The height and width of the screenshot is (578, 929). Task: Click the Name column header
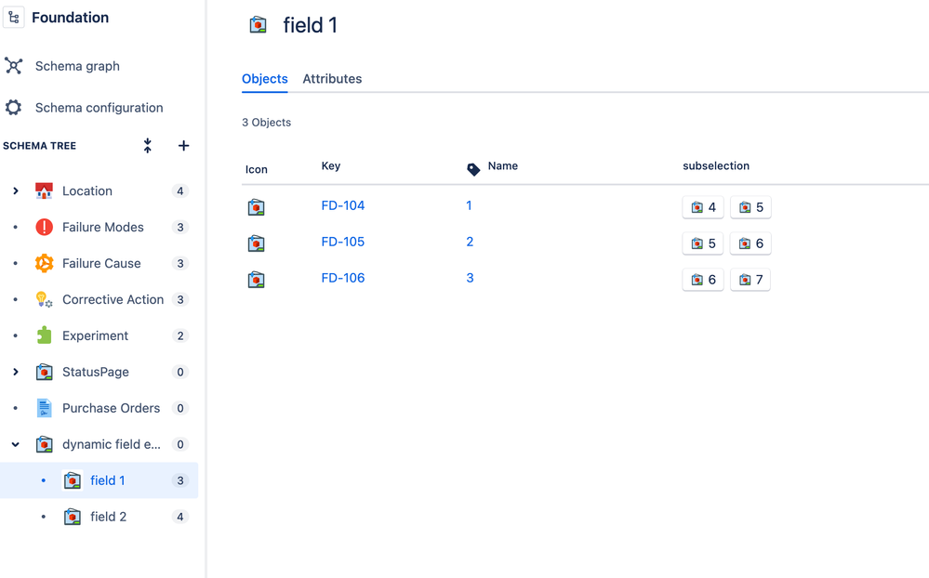(502, 166)
